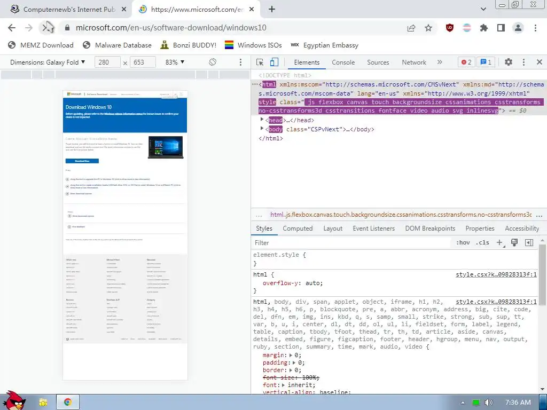Toggle computed styles sidebar icon

coord(529,243)
